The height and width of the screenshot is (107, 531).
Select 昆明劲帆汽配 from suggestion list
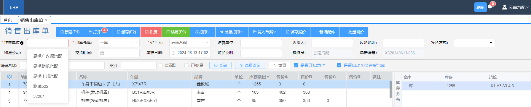tap(48, 66)
